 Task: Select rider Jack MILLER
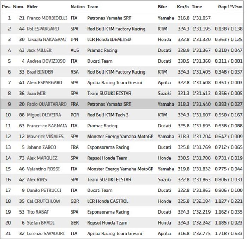pos(39,50)
